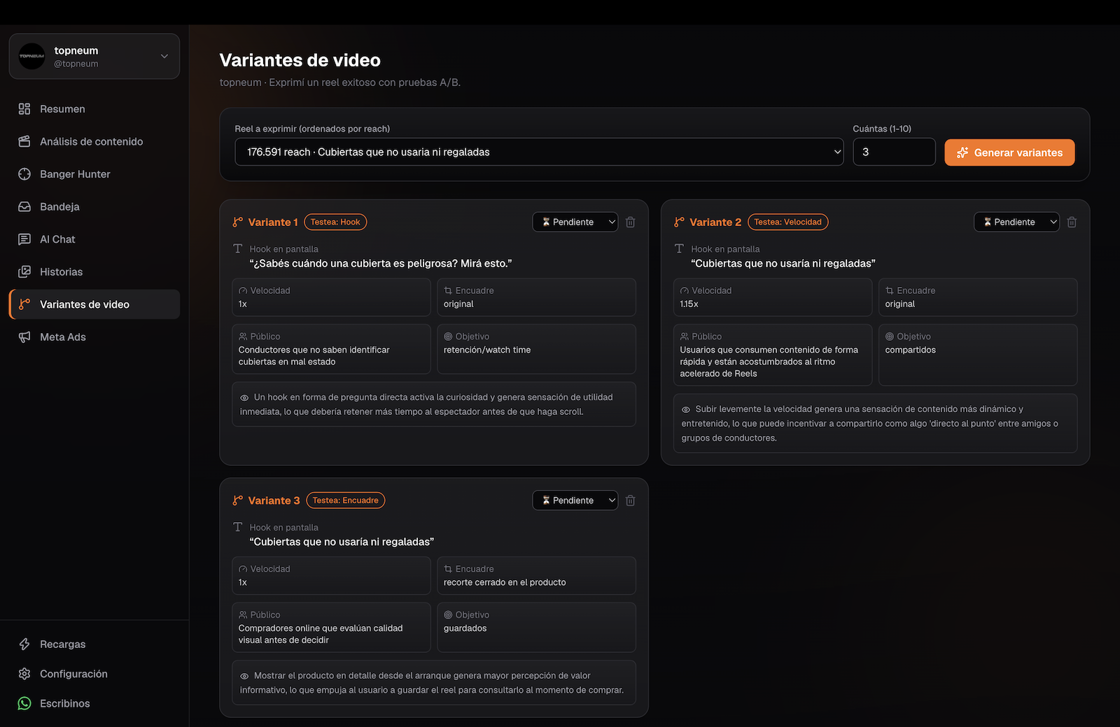1120x727 pixels.
Task: Switch to AI Chat
Action: (x=94, y=239)
